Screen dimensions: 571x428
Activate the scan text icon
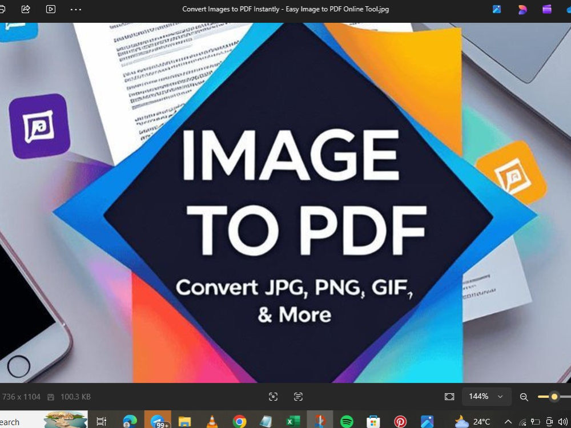tap(298, 397)
